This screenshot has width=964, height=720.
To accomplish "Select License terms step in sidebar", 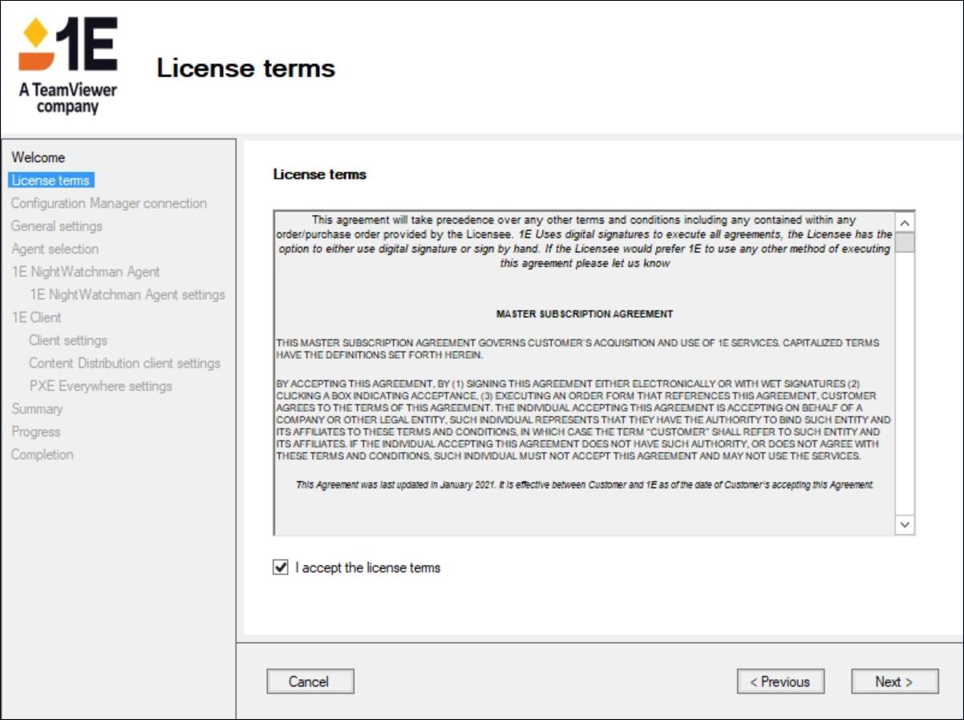I will (x=51, y=180).
